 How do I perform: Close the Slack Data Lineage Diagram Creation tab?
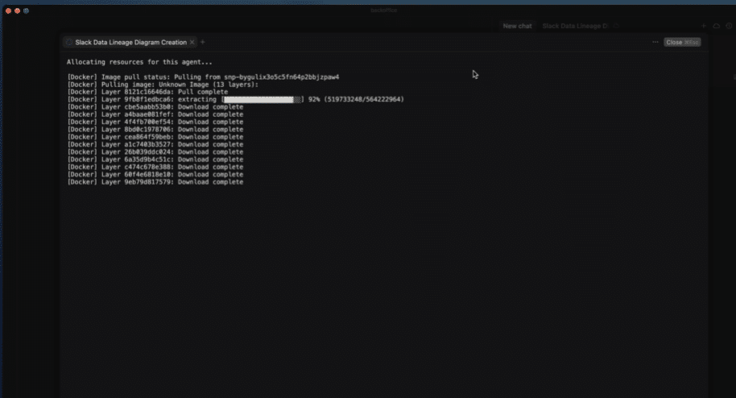192,42
